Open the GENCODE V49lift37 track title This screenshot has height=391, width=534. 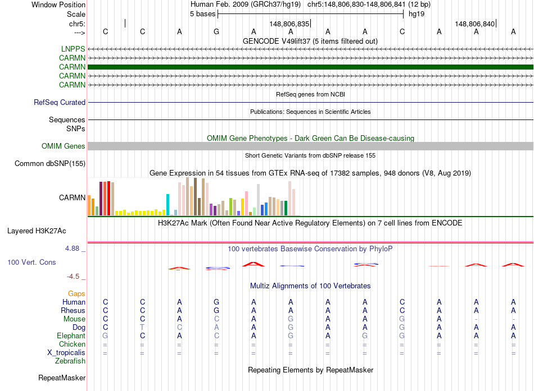(310, 41)
